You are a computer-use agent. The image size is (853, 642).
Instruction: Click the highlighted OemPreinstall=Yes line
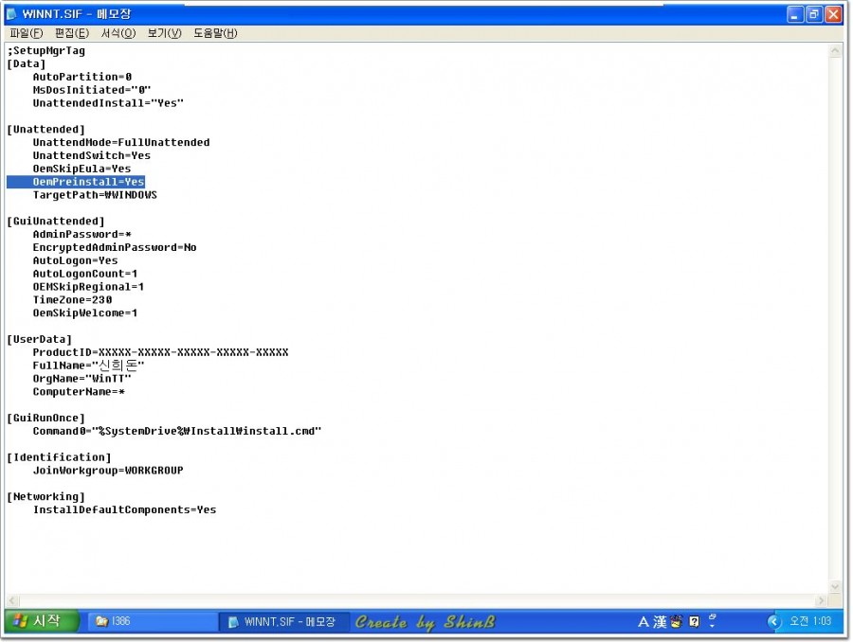[x=88, y=182]
